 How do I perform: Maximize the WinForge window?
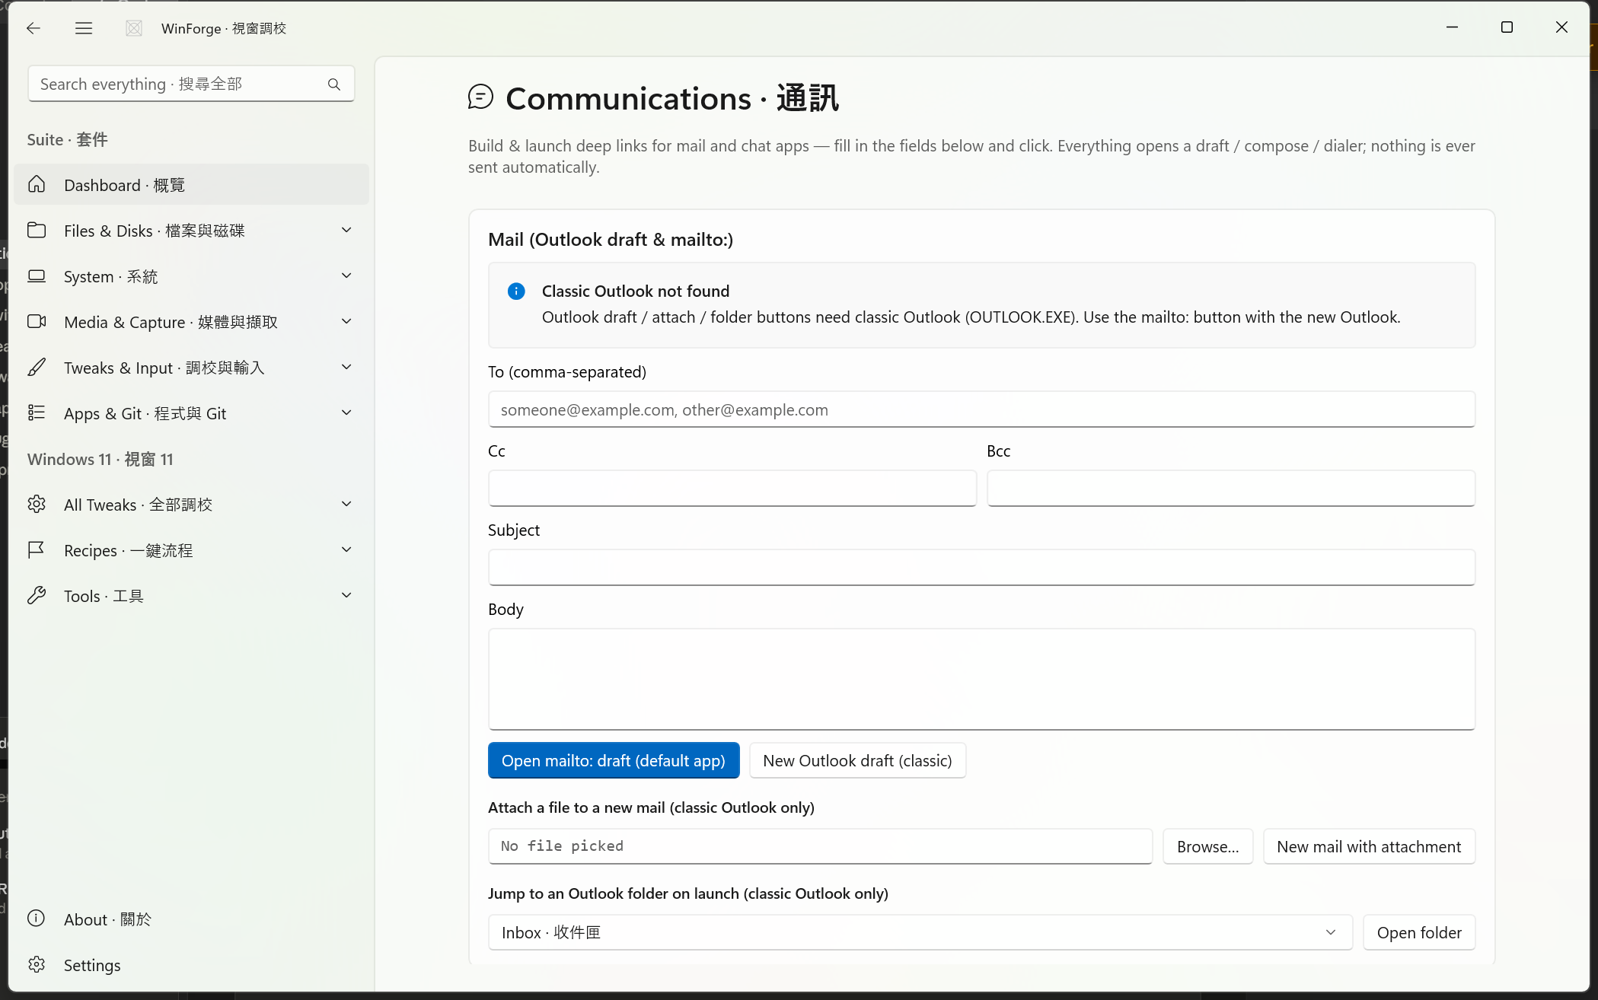pos(1507,27)
